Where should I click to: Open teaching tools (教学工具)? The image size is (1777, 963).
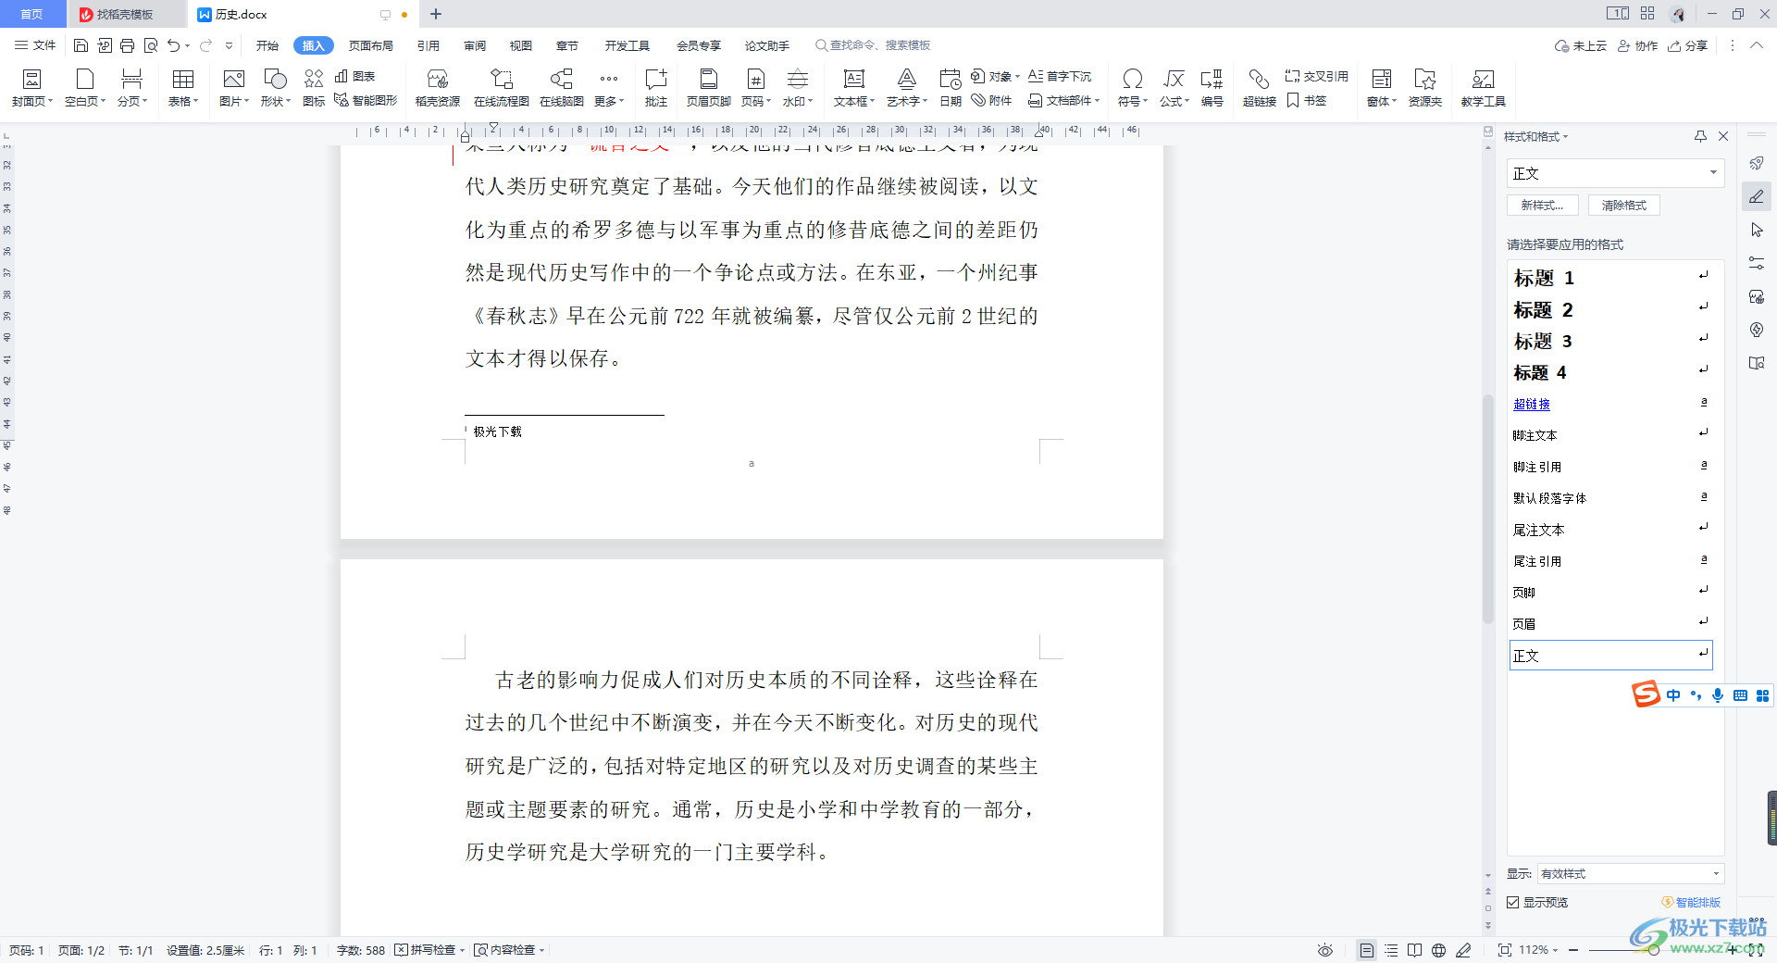1484,88
